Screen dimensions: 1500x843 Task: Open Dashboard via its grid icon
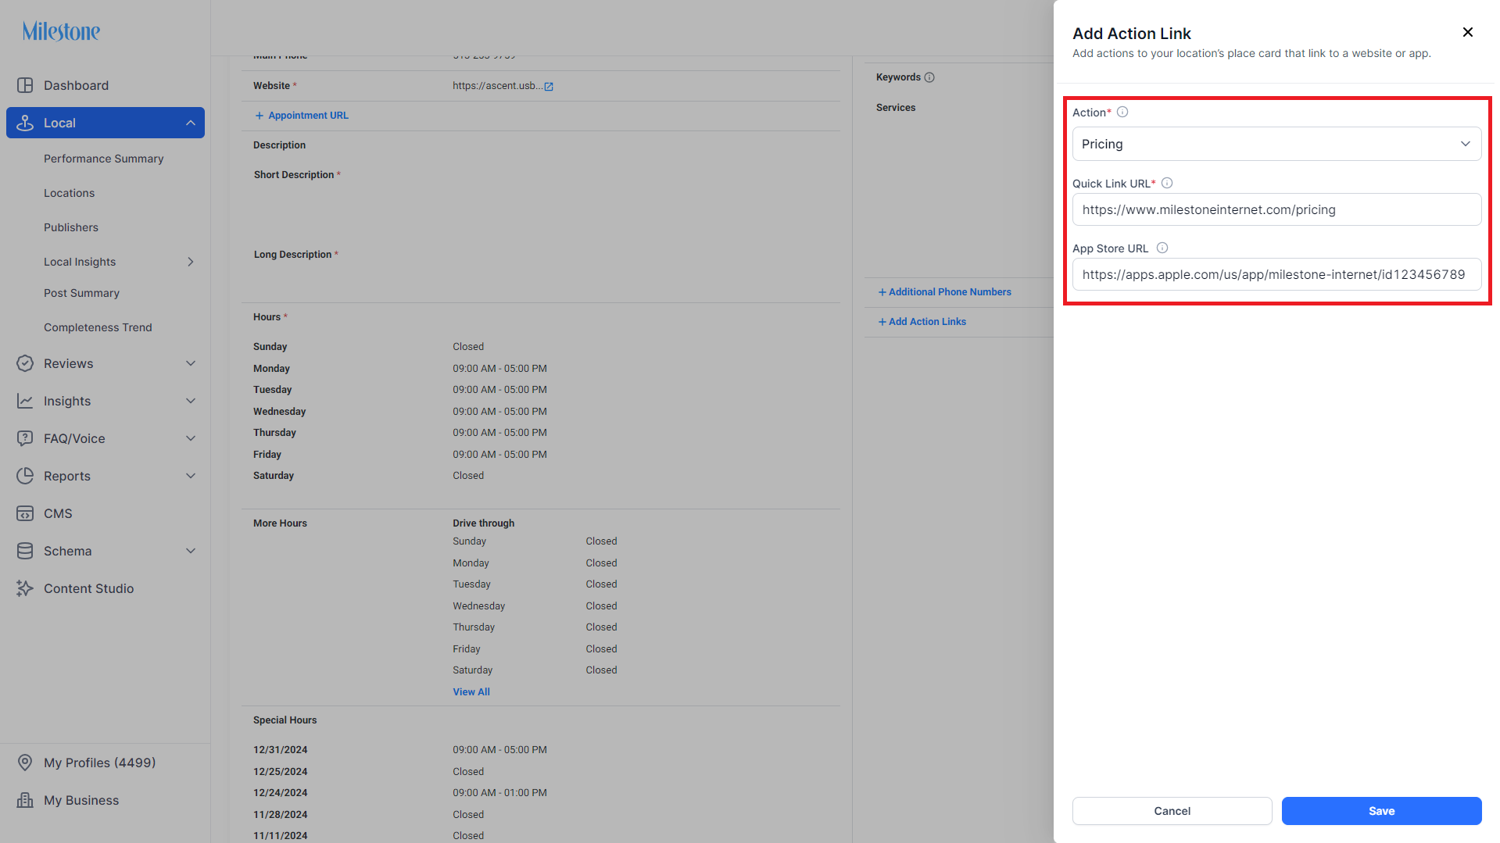point(25,85)
